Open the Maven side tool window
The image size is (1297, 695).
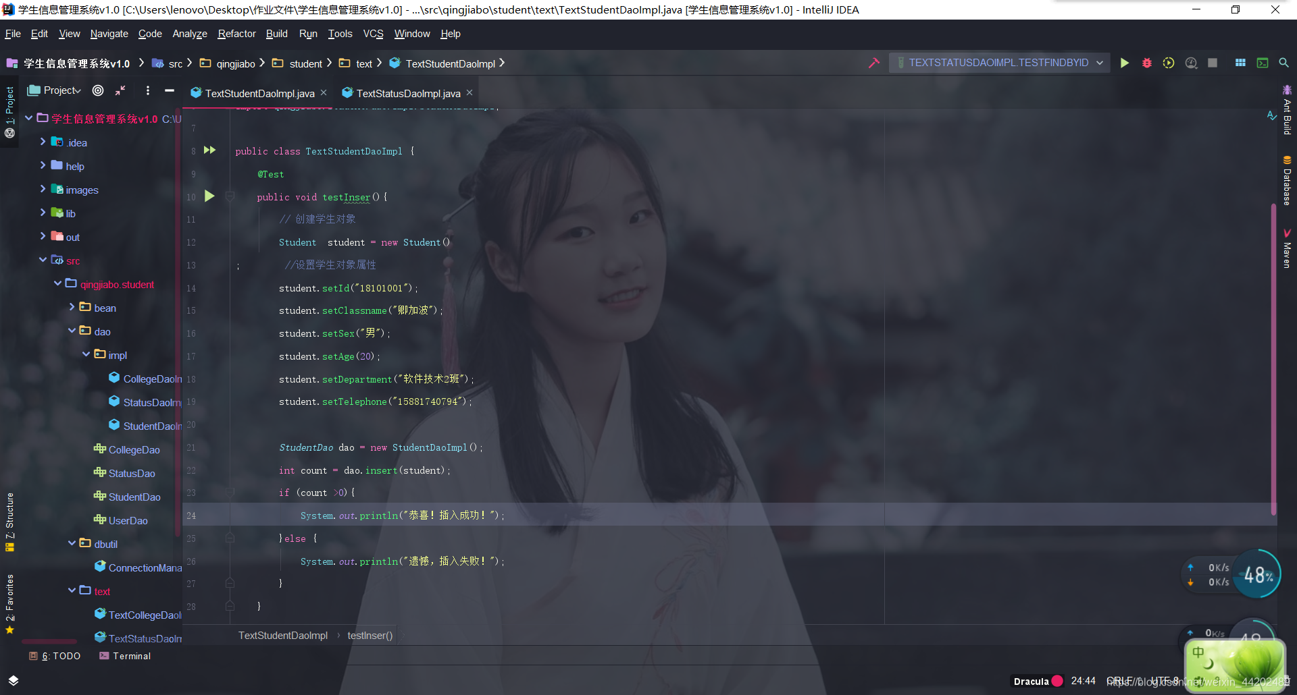coord(1287,248)
